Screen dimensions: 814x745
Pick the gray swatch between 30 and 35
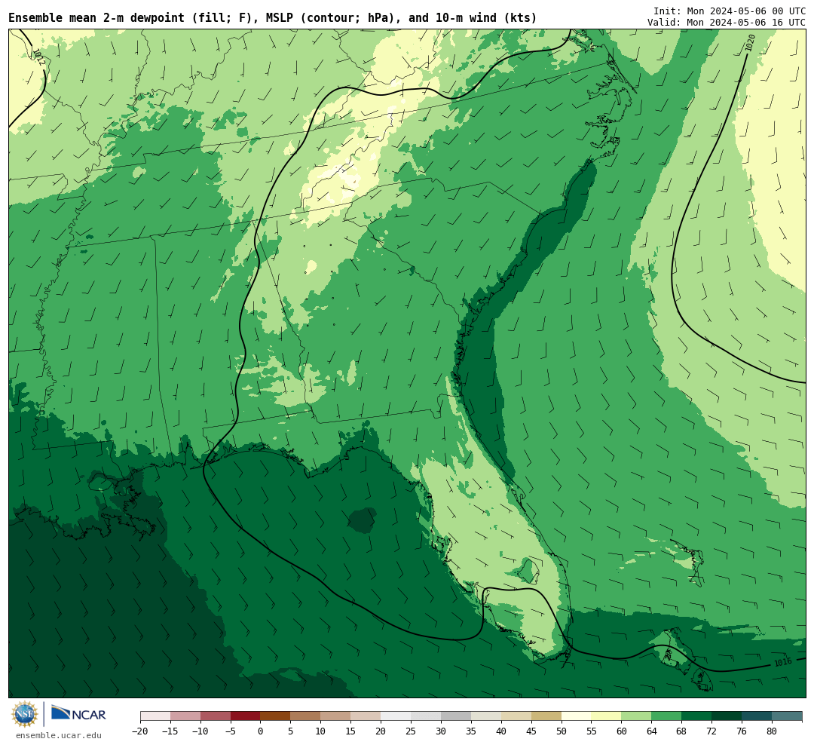456,716
